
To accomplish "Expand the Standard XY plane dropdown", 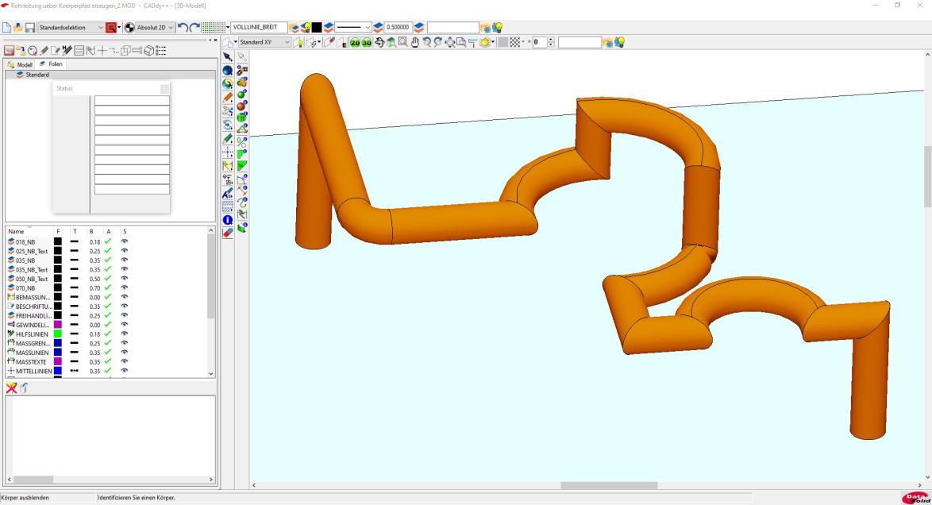I will point(287,42).
